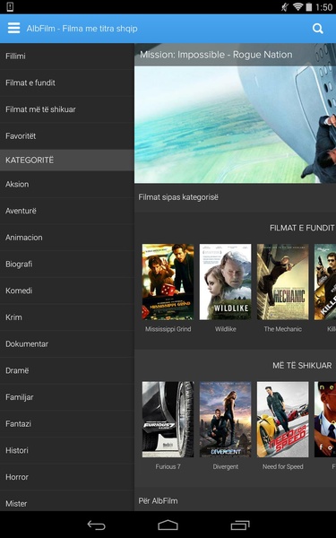This screenshot has height=538, width=336.
Task: Open the hamburger menu icon
Action: coord(13,29)
